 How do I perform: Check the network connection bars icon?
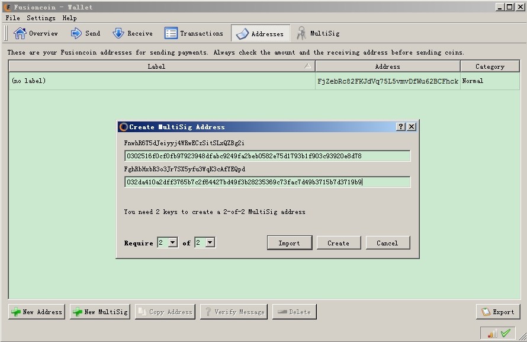pos(493,334)
